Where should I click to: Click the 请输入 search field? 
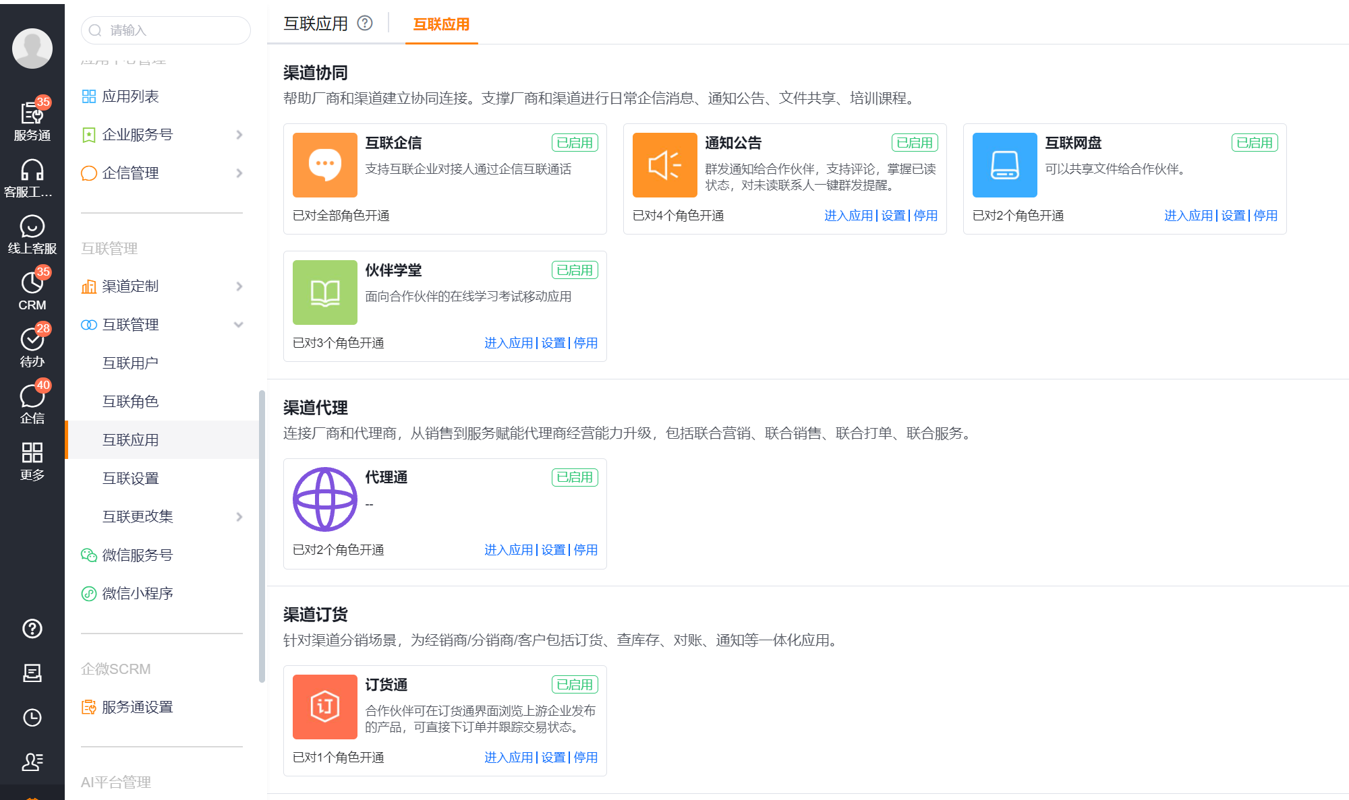(x=166, y=30)
